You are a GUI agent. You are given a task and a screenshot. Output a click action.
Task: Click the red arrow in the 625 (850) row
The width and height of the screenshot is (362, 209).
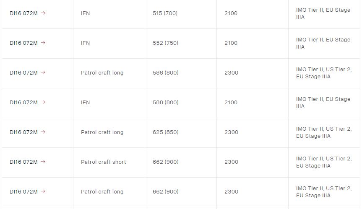tap(43, 132)
